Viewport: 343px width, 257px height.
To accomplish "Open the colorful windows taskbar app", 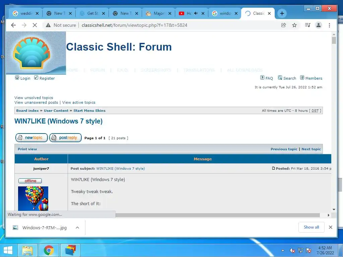I will click(x=70, y=250).
